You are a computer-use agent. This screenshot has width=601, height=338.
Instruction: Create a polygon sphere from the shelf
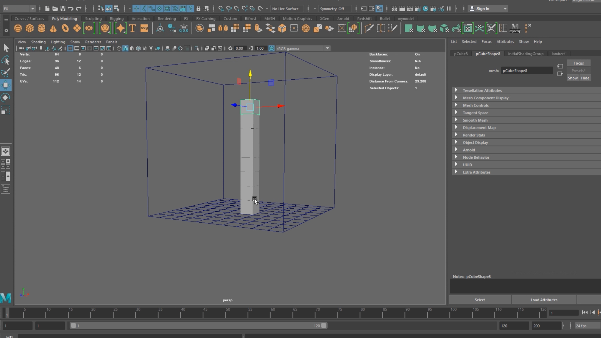point(18,28)
